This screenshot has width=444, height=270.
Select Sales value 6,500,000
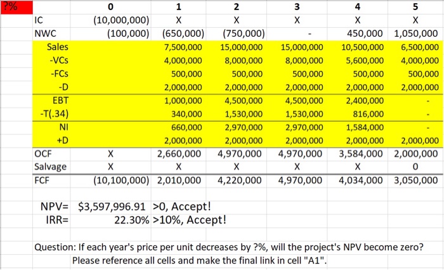pyautogui.click(x=420, y=47)
